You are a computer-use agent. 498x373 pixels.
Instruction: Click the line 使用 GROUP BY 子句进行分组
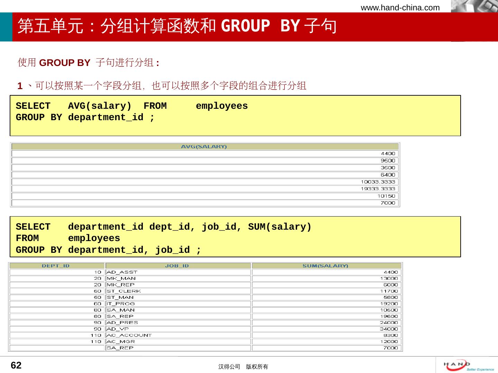pos(89,63)
